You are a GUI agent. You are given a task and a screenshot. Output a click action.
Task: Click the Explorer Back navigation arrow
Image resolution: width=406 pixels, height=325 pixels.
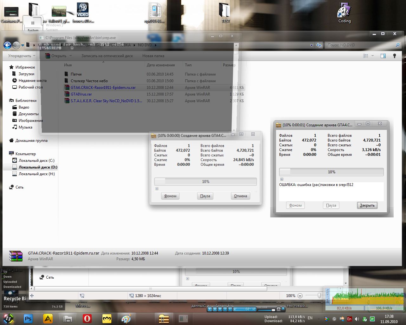[x=7, y=45]
